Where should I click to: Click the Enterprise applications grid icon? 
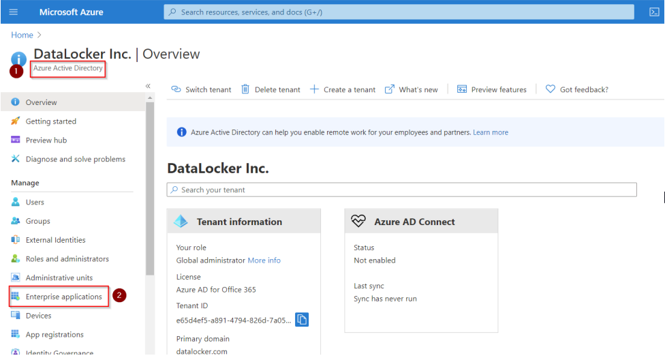[x=15, y=297]
